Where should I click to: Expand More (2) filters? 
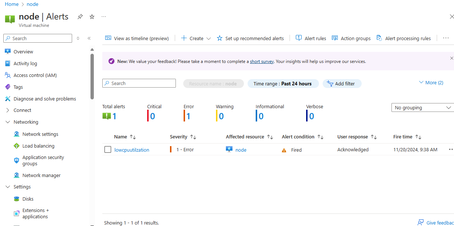[x=431, y=83]
